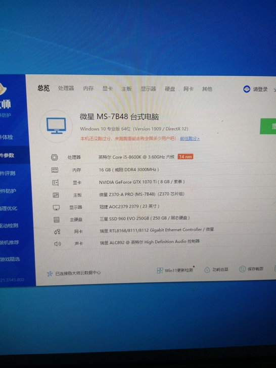276x368 pixels.
Task: Open the 硬盘 tab
Action: tap(170, 89)
